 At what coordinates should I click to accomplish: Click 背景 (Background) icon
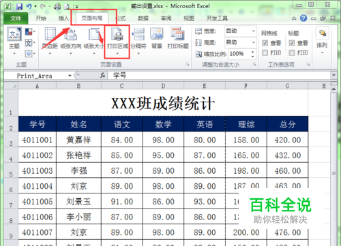tap(157, 34)
